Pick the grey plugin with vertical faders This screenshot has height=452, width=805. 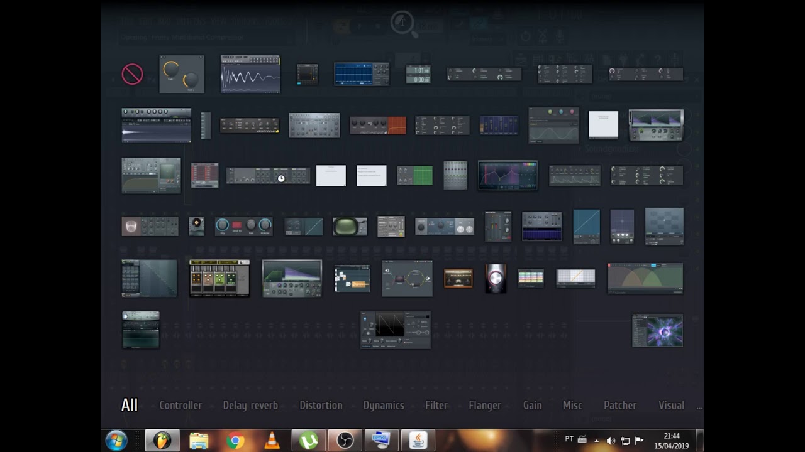[x=455, y=175]
